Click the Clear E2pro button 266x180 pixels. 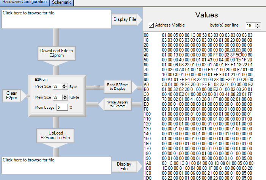pos(11,95)
